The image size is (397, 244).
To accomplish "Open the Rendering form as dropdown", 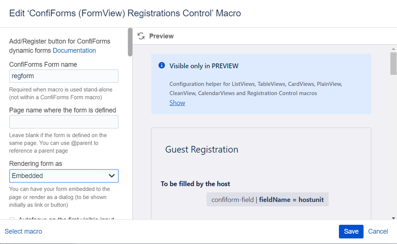I will [x=64, y=176].
